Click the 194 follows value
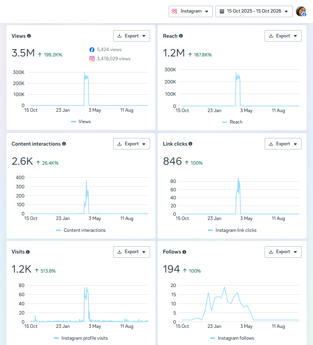 [171, 269]
